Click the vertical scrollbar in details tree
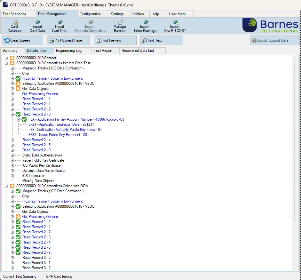Image resolution: width=301 pixels, height=280 pixels. 295,141
